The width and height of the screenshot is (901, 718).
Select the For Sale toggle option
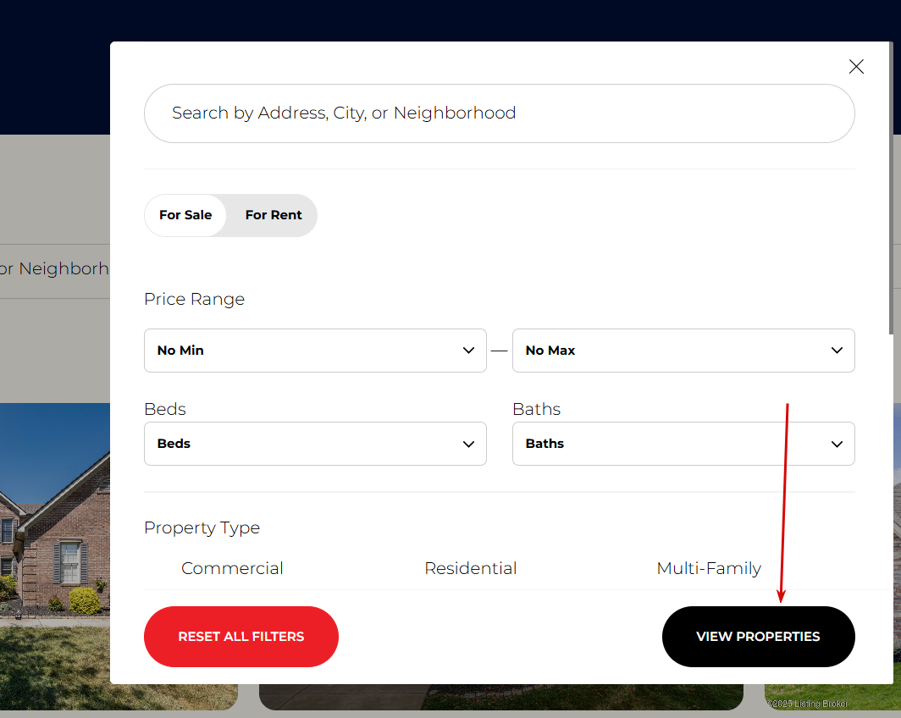[185, 215]
